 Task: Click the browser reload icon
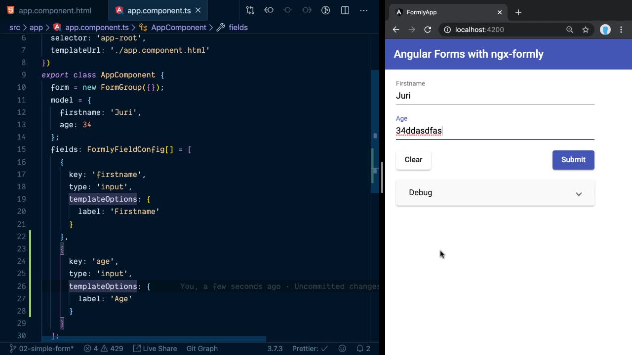428,30
